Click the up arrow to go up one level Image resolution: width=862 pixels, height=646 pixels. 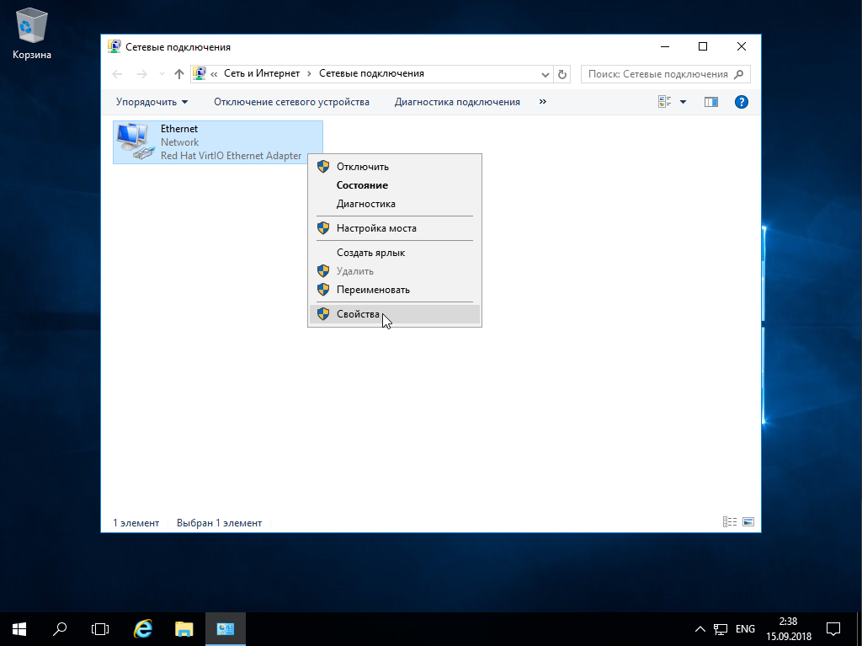[x=178, y=73]
